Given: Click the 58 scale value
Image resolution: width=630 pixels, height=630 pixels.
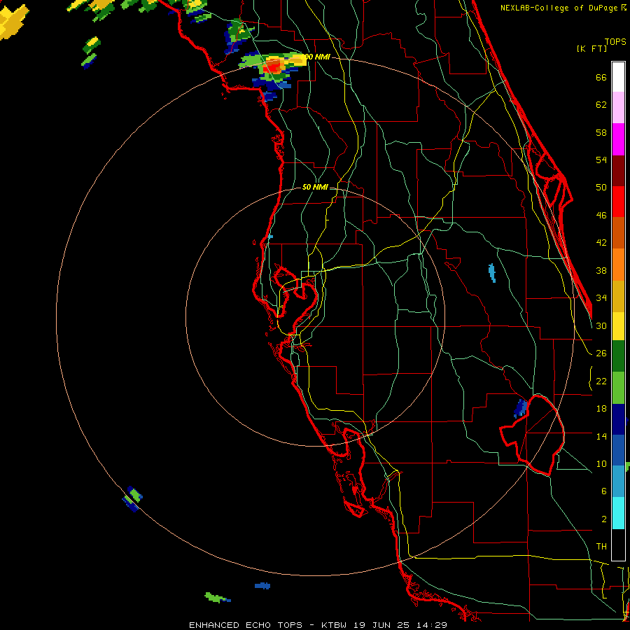Looking at the screenshot, I should pos(601,132).
